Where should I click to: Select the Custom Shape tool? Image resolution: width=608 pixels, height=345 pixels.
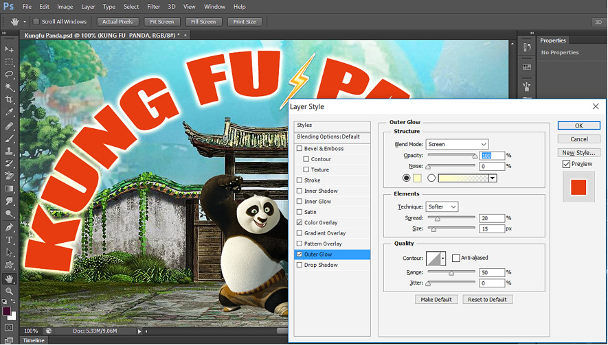(9, 265)
